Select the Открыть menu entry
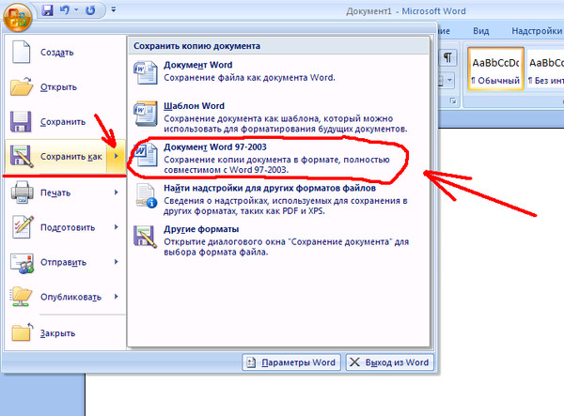 point(65,87)
